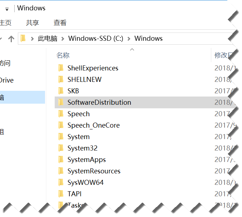The height and width of the screenshot is (217, 242).
Task: Select the SystemResources folder
Action: 144,171
